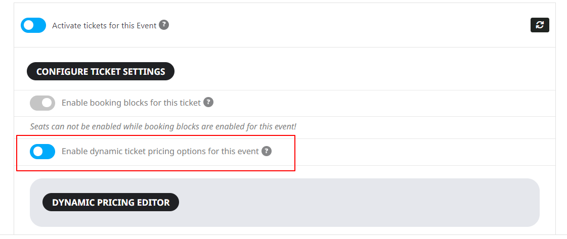
Task: Toggle Activate tickets for this Event switch
Action: [33, 25]
